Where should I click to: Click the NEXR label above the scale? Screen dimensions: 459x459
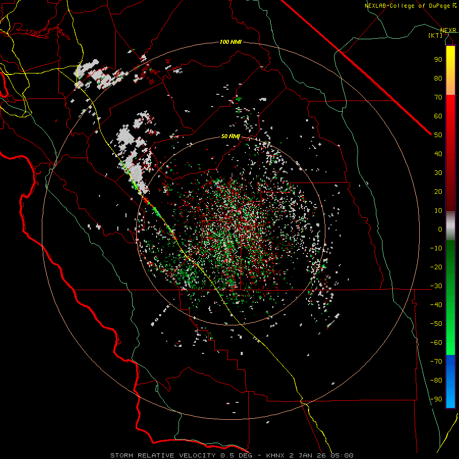click(x=448, y=31)
